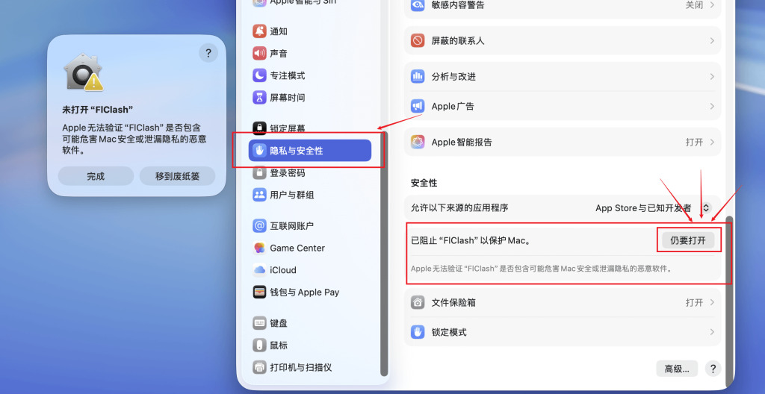Click the 敏感内容警告 eye icon
This screenshot has width=765, height=394.
(x=418, y=5)
